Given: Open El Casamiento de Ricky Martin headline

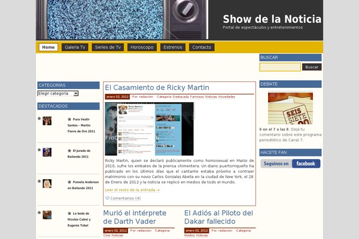Looking at the screenshot, I should [157, 87].
